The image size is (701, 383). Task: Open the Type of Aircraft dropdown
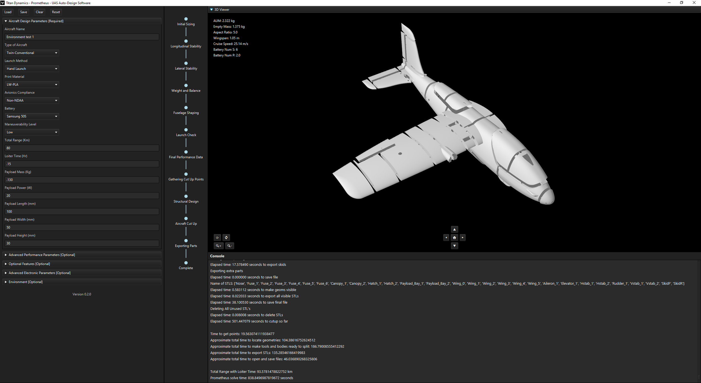tap(32, 53)
